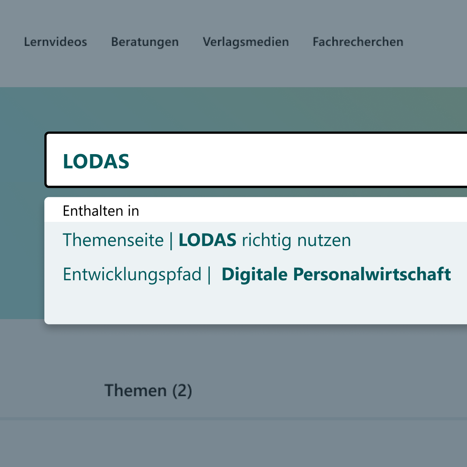Viewport: 467px width, 467px height.
Task: Click the empty area of the search box
Action: coord(296,160)
